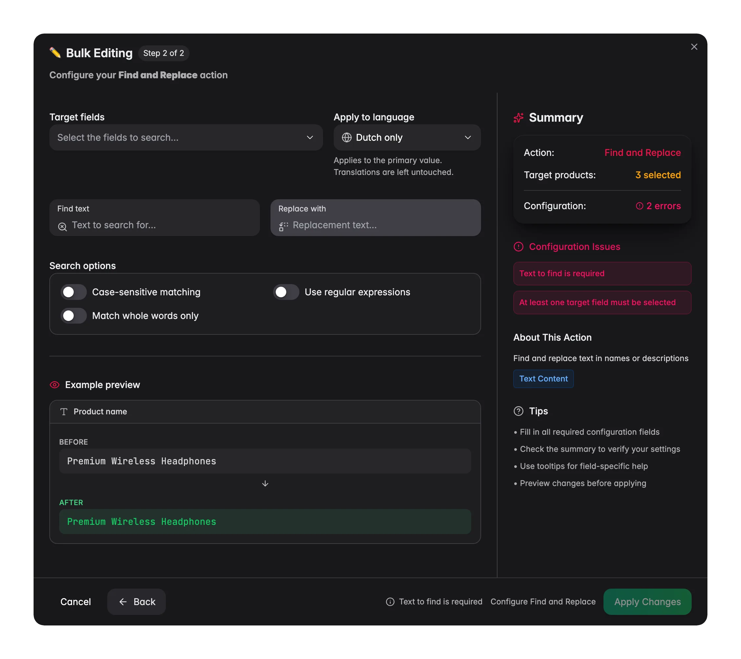
Task: Click the BEFORE preview text box
Action: tap(265, 461)
